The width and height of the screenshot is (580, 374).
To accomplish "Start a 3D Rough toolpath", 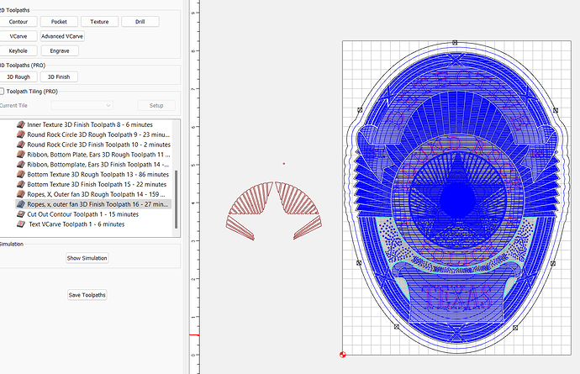I will coord(18,76).
